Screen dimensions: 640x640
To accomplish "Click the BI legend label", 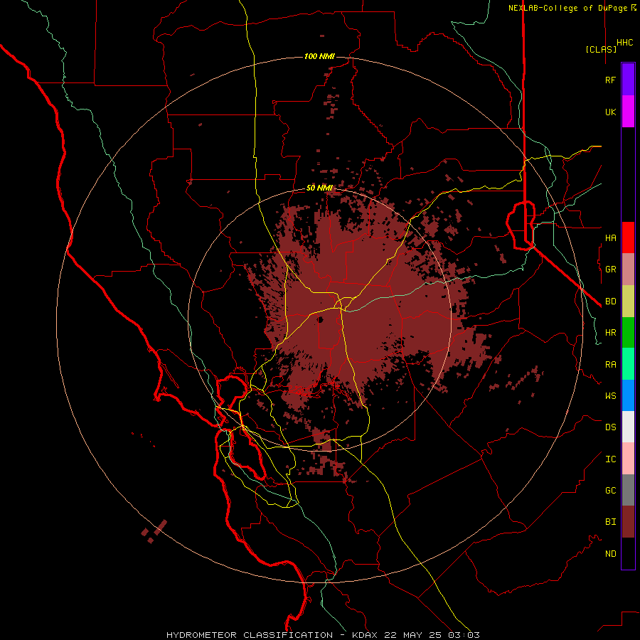I will tap(610, 522).
